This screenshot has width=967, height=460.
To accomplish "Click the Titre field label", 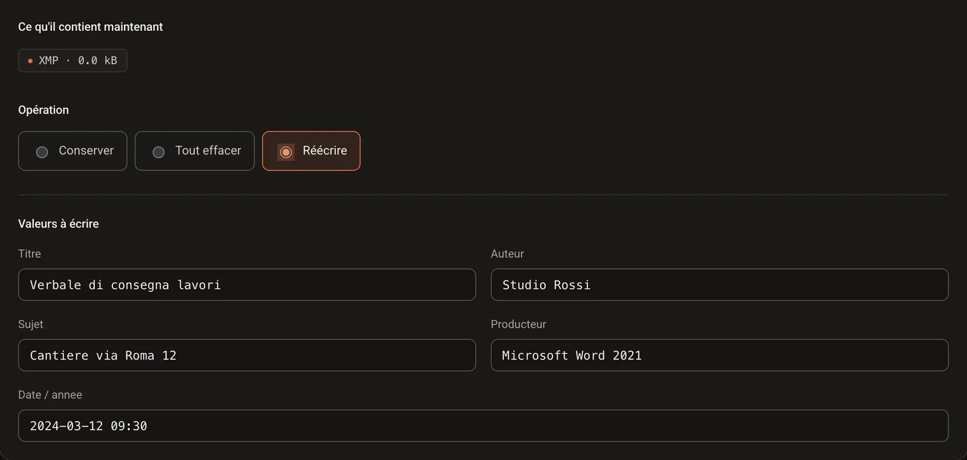I will point(30,254).
